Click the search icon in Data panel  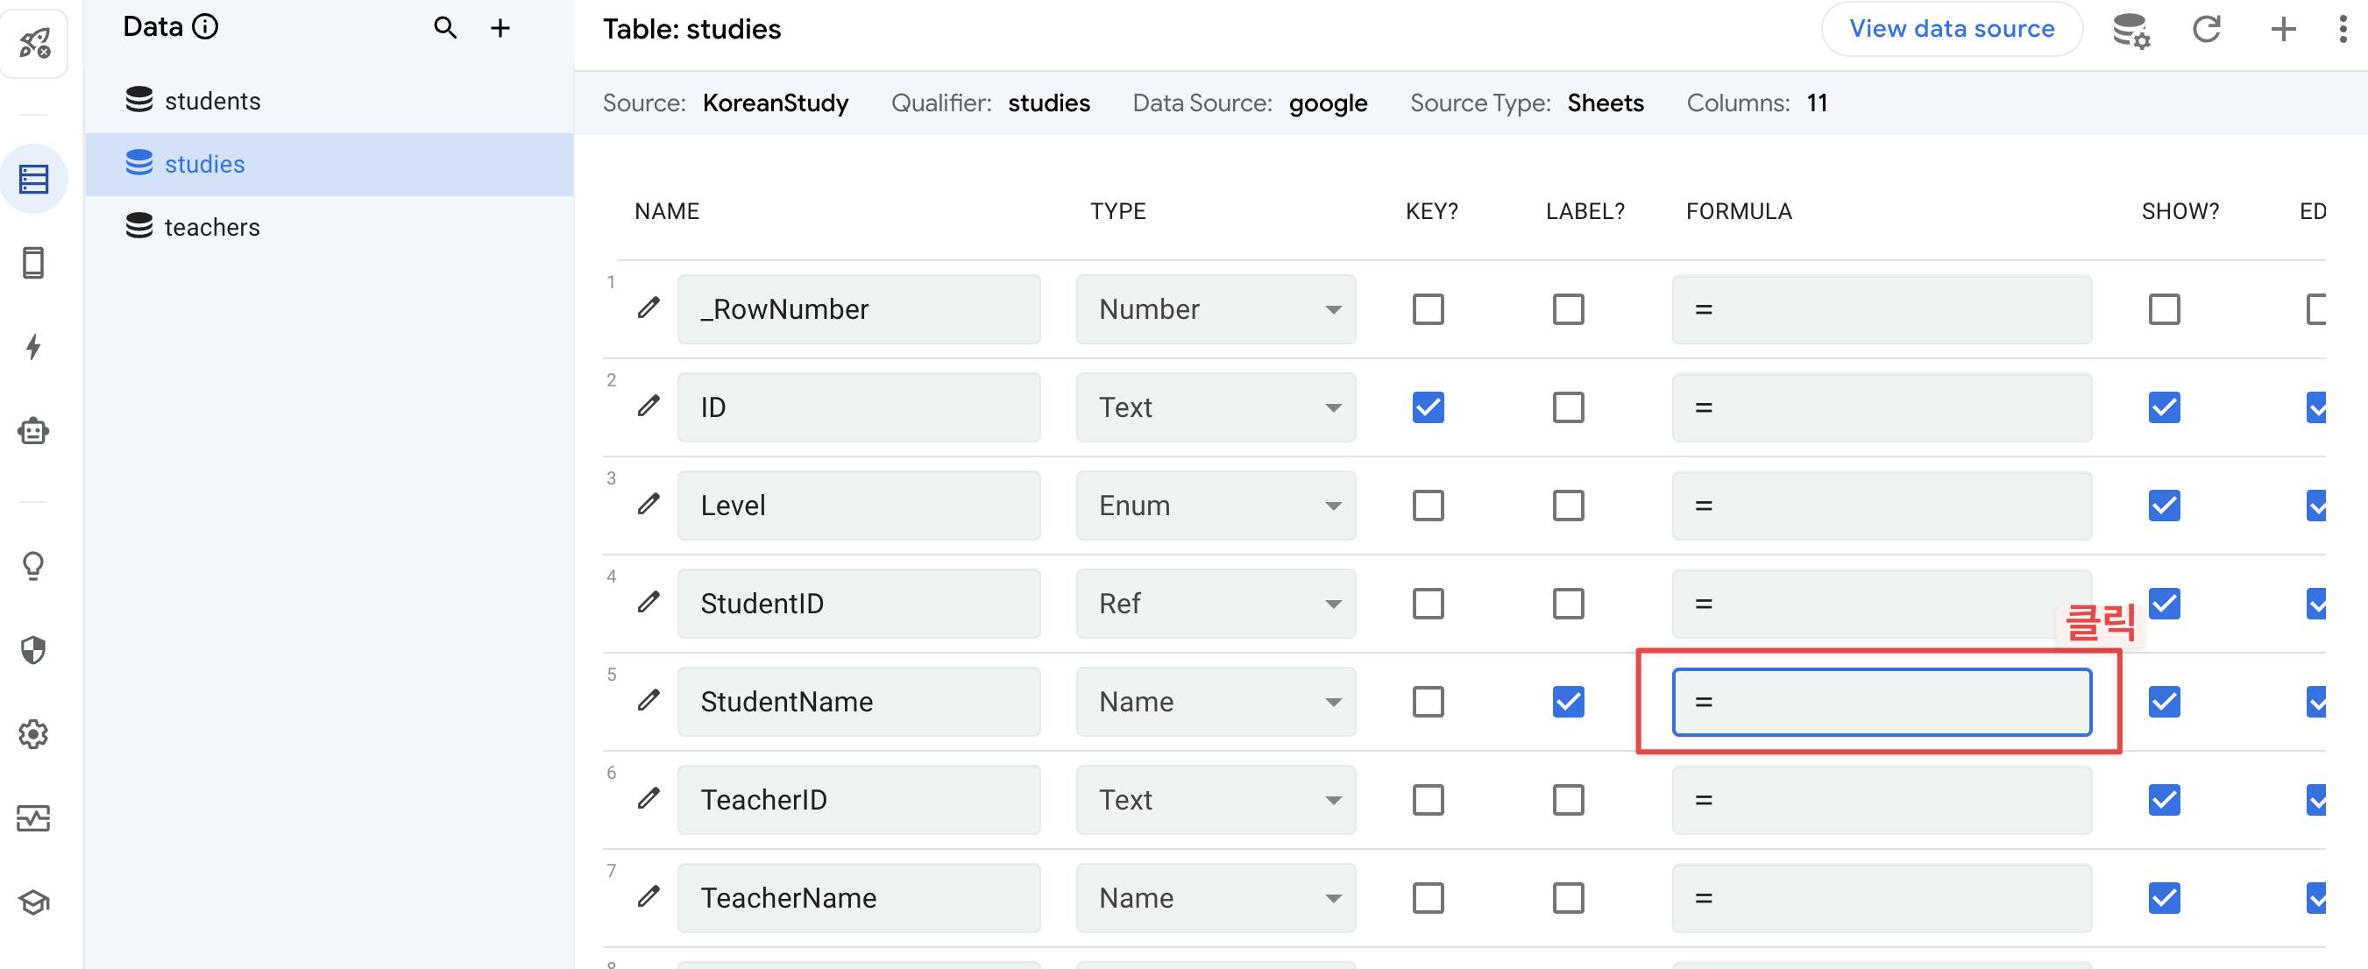(445, 27)
